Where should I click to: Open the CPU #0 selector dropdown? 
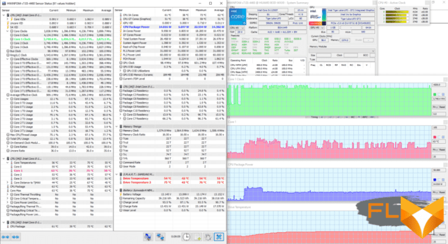[x=237, y=28]
